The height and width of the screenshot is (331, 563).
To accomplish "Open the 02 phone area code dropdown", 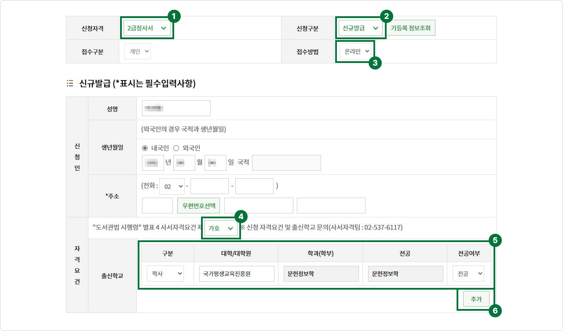I will click(172, 186).
